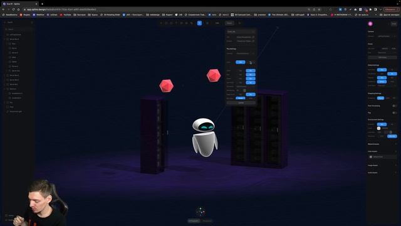Switch to Perspective camera tab
Screen dimensions: 401x226
pos(207,221)
